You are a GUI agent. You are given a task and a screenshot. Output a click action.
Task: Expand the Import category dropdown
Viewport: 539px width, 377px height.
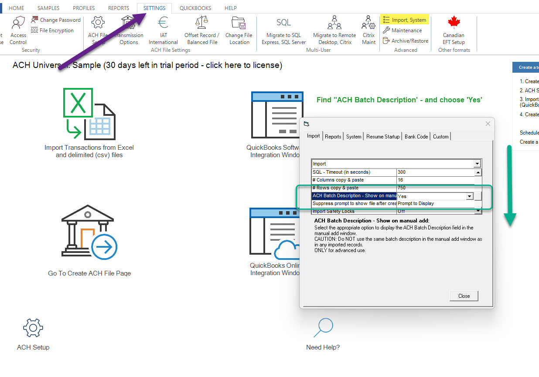tap(478, 164)
